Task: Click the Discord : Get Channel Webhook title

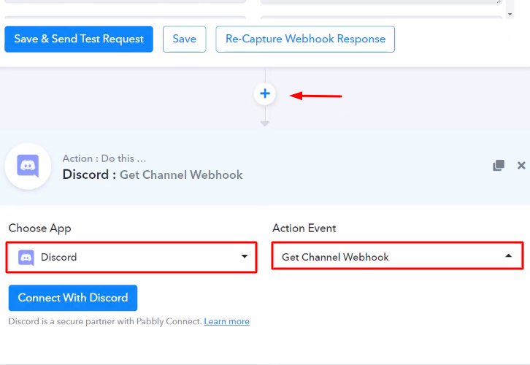Action: click(153, 174)
